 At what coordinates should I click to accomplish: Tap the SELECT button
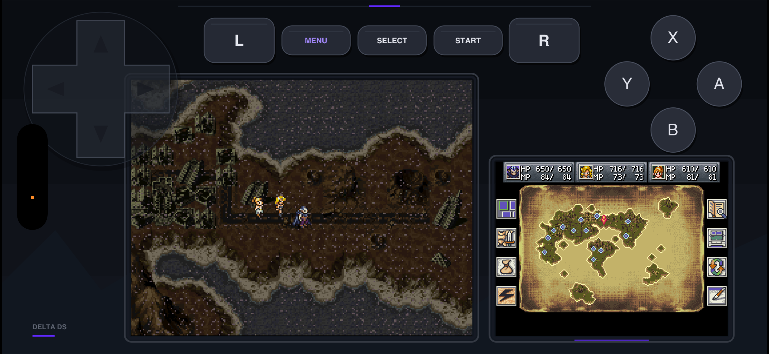coord(392,40)
